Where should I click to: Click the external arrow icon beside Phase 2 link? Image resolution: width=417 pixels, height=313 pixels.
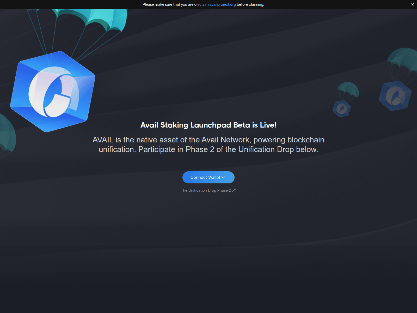click(234, 190)
